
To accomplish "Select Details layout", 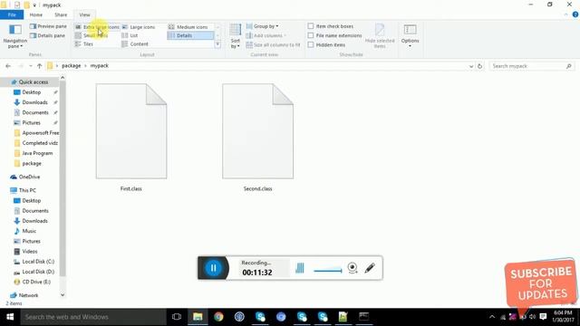I will [x=190, y=35].
